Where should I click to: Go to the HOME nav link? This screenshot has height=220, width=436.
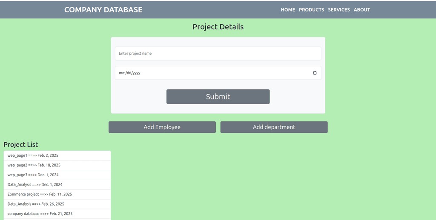click(x=288, y=10)
